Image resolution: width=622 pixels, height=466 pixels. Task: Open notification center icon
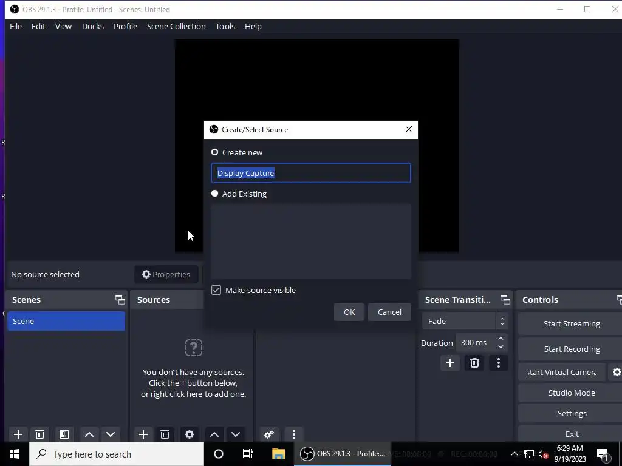[603, 454]
